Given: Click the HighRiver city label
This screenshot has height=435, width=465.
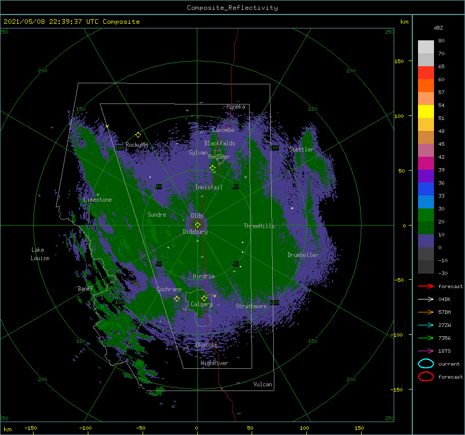Looking at the screenshot, I should pyautogui.click(x=214, y=363).
